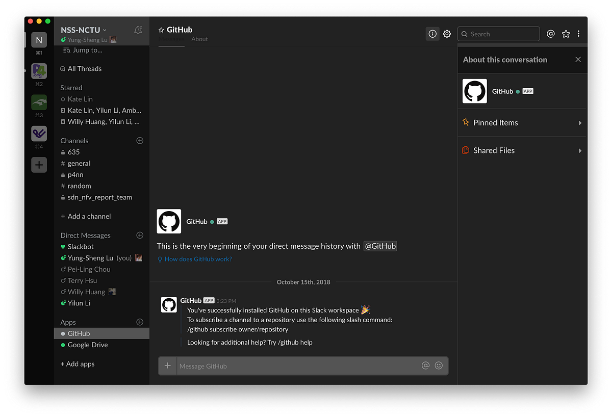Open the more options vertical dots menu
Image resolution: width=612 pixels, height=417 pixels.
click(578, 34)
